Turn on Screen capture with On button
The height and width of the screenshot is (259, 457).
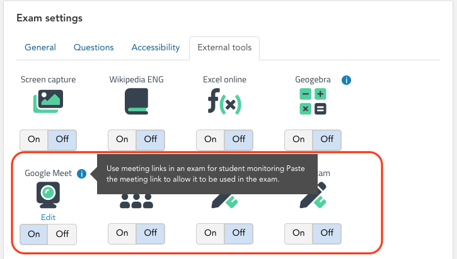34,139
